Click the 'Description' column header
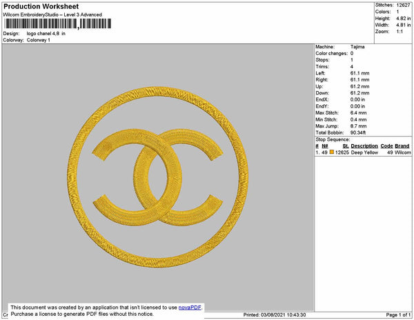This screenshot has width=414, height=320. coord(364,146)
